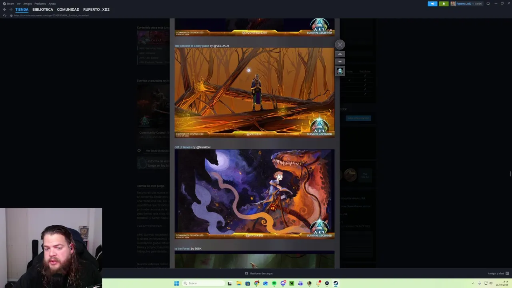Screen dimensions: 512x288
Task: Open Discord from the taskbar
Action: (283, 283)
